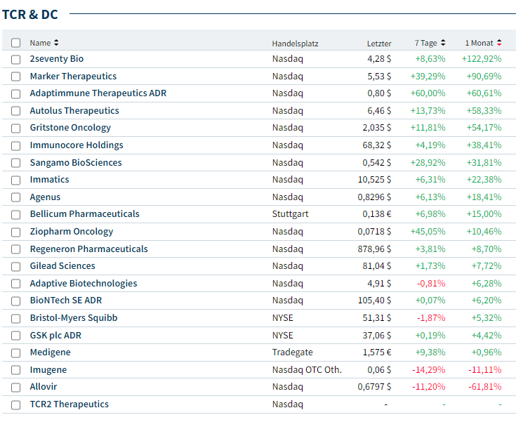Open Bellicum Pharmaceuticals stock link
The image size is (516, 422).
84,214
